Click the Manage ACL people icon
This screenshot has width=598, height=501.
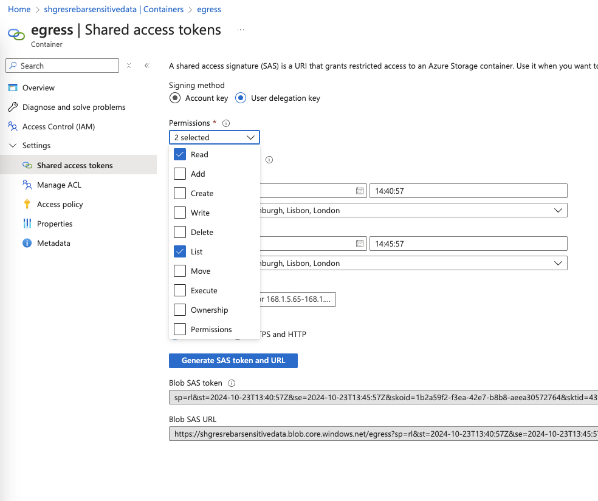27,185
